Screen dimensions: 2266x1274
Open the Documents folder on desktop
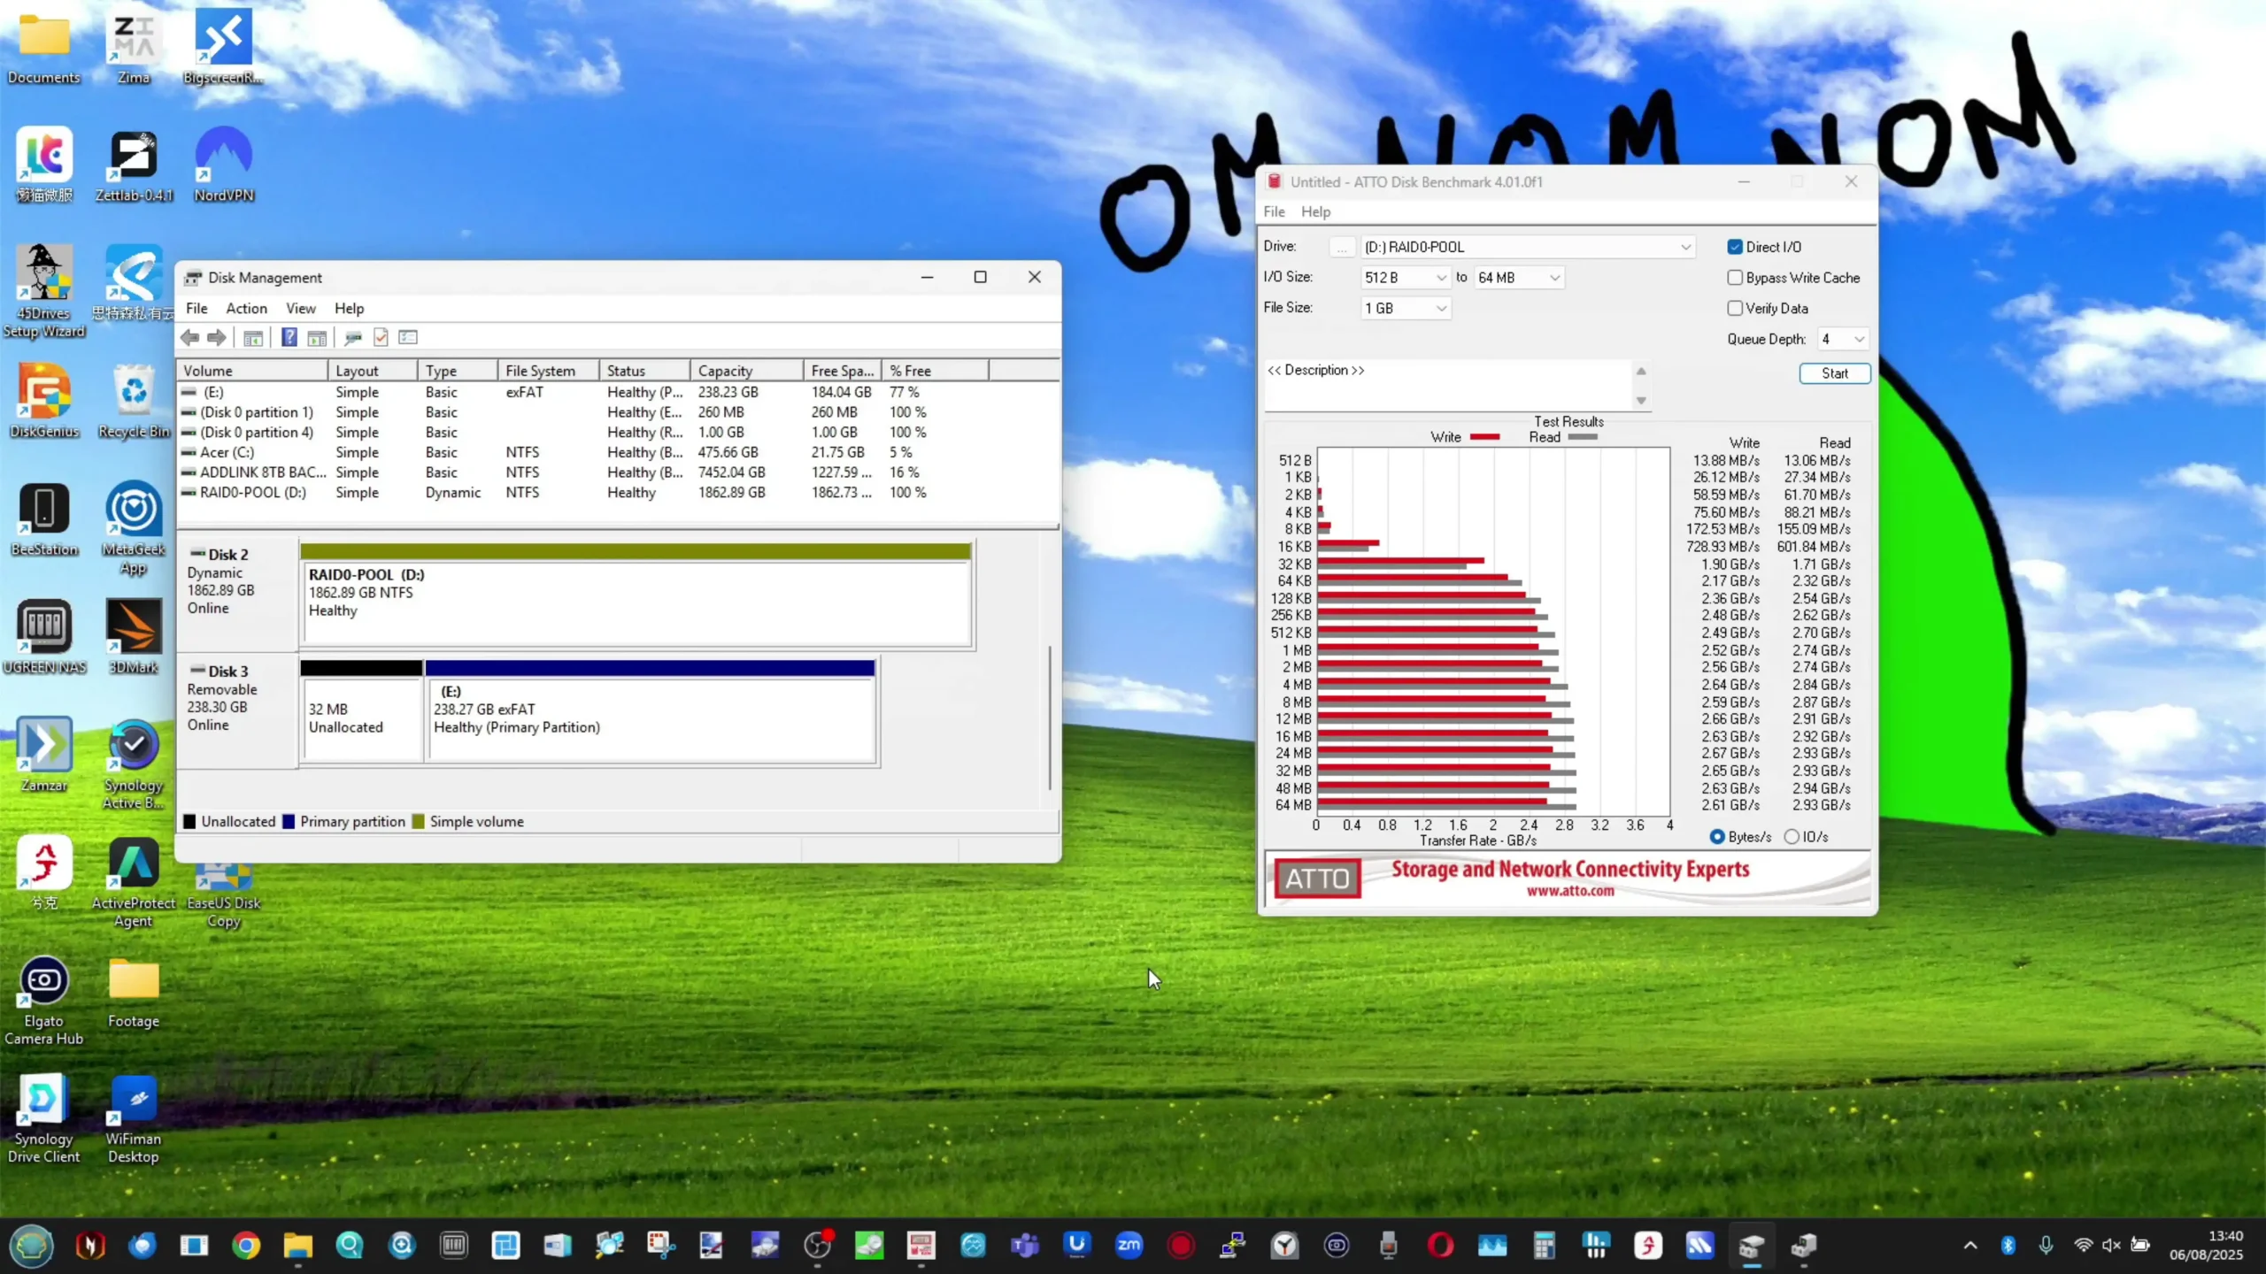coord(44,47)
